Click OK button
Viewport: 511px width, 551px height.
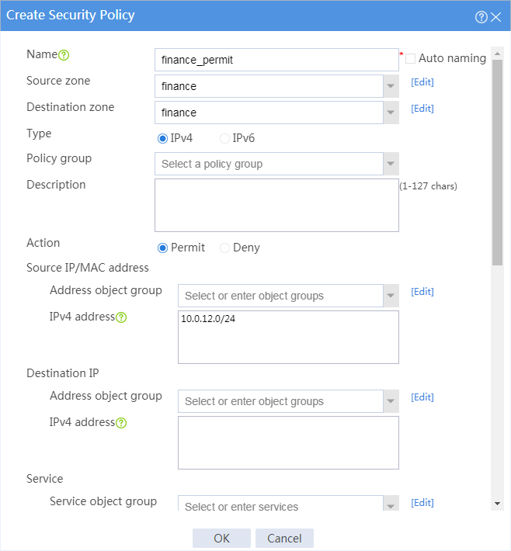point(221,538)
